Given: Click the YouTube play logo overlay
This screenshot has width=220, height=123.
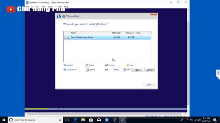Looking at the screenshot, I should [11, 9].
